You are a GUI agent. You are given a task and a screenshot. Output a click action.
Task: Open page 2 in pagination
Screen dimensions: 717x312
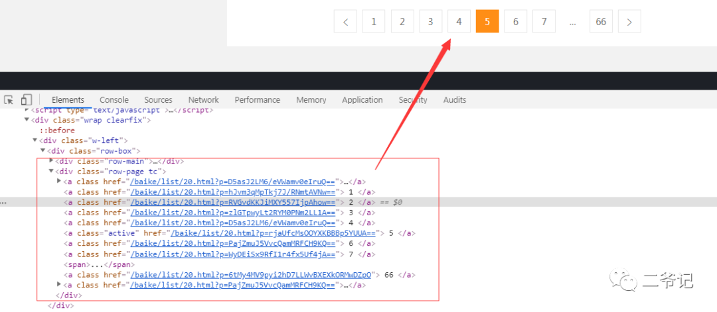(x=402, y=21)
